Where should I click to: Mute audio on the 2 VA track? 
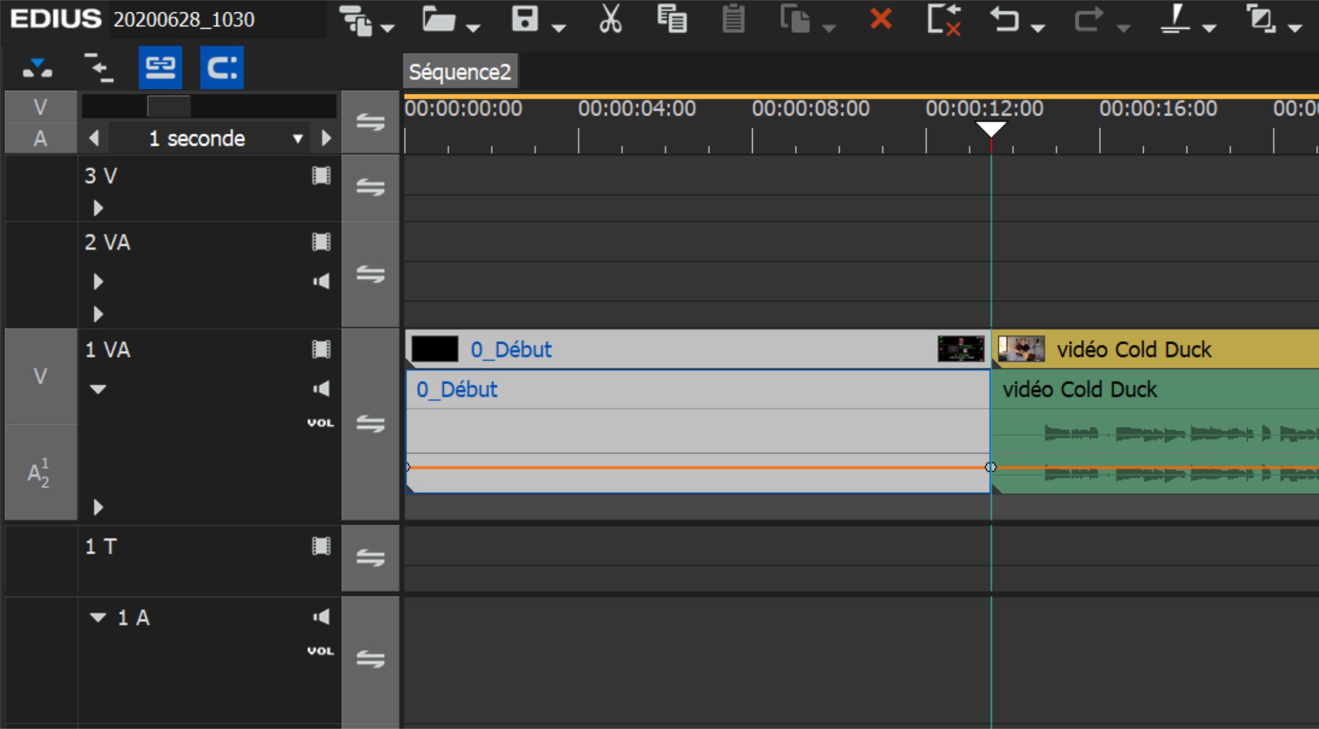(x=321, y=282)
